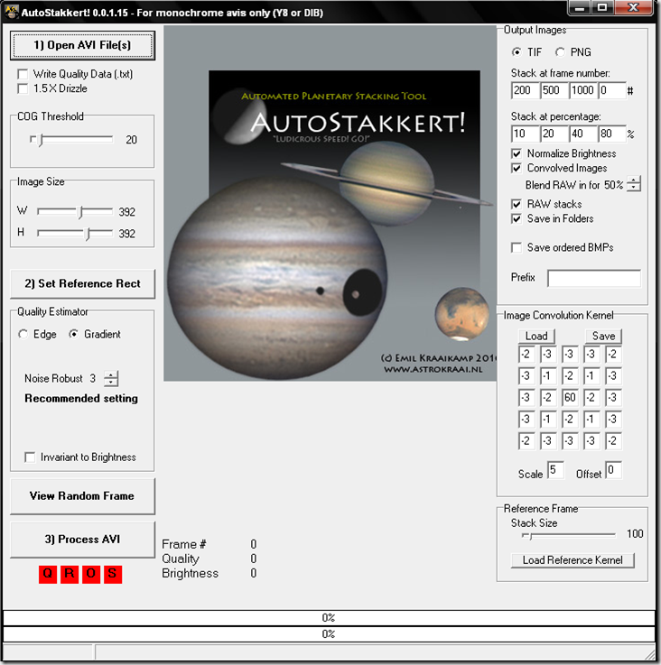Image resolution: width=661 pixels, height=665 pixels.
Task: Click the percentage field containing 10
Action: [525, 134]
